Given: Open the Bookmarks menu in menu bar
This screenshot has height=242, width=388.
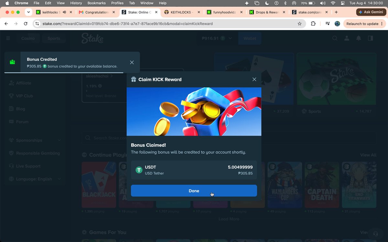Looking at the screenshot, I should click(x=97, y=3).
